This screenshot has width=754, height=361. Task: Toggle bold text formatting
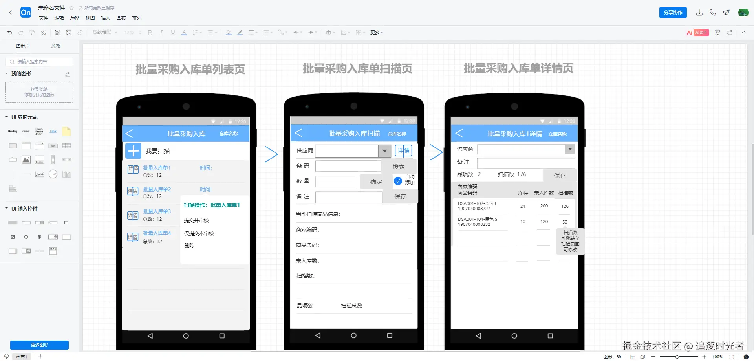[150, 33]
